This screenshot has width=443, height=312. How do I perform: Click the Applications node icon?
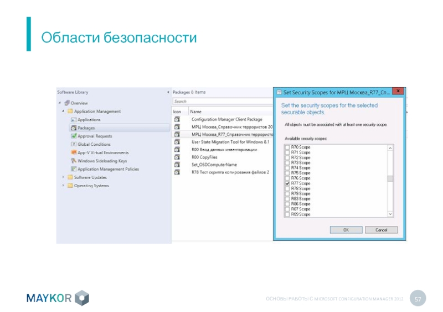point(74,119)
